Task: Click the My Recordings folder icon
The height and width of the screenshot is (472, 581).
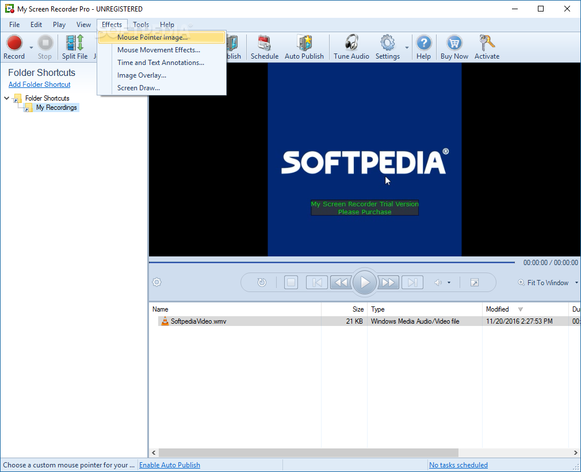Action: [x=28, y=108]
